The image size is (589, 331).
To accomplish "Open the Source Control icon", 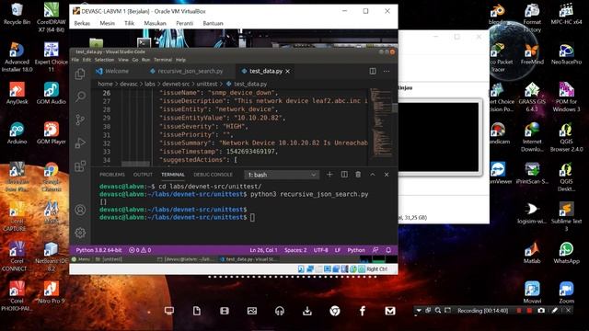I will pos(80,120).
